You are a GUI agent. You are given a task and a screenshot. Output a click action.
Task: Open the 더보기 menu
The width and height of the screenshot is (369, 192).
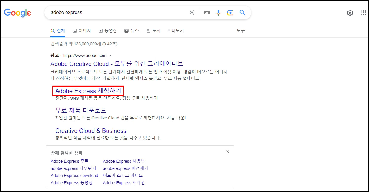click(x=176, y=31)
